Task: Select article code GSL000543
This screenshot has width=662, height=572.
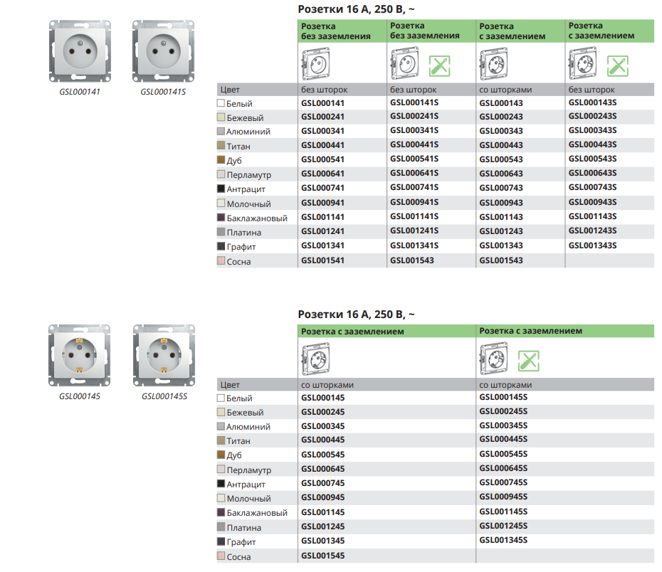Action: pyautogui.click(x=500, y=159)
